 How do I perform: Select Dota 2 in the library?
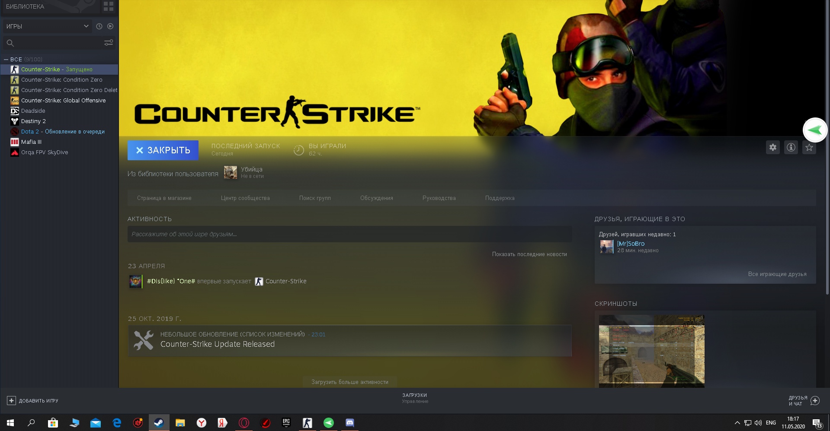click(x=59, y=132)
